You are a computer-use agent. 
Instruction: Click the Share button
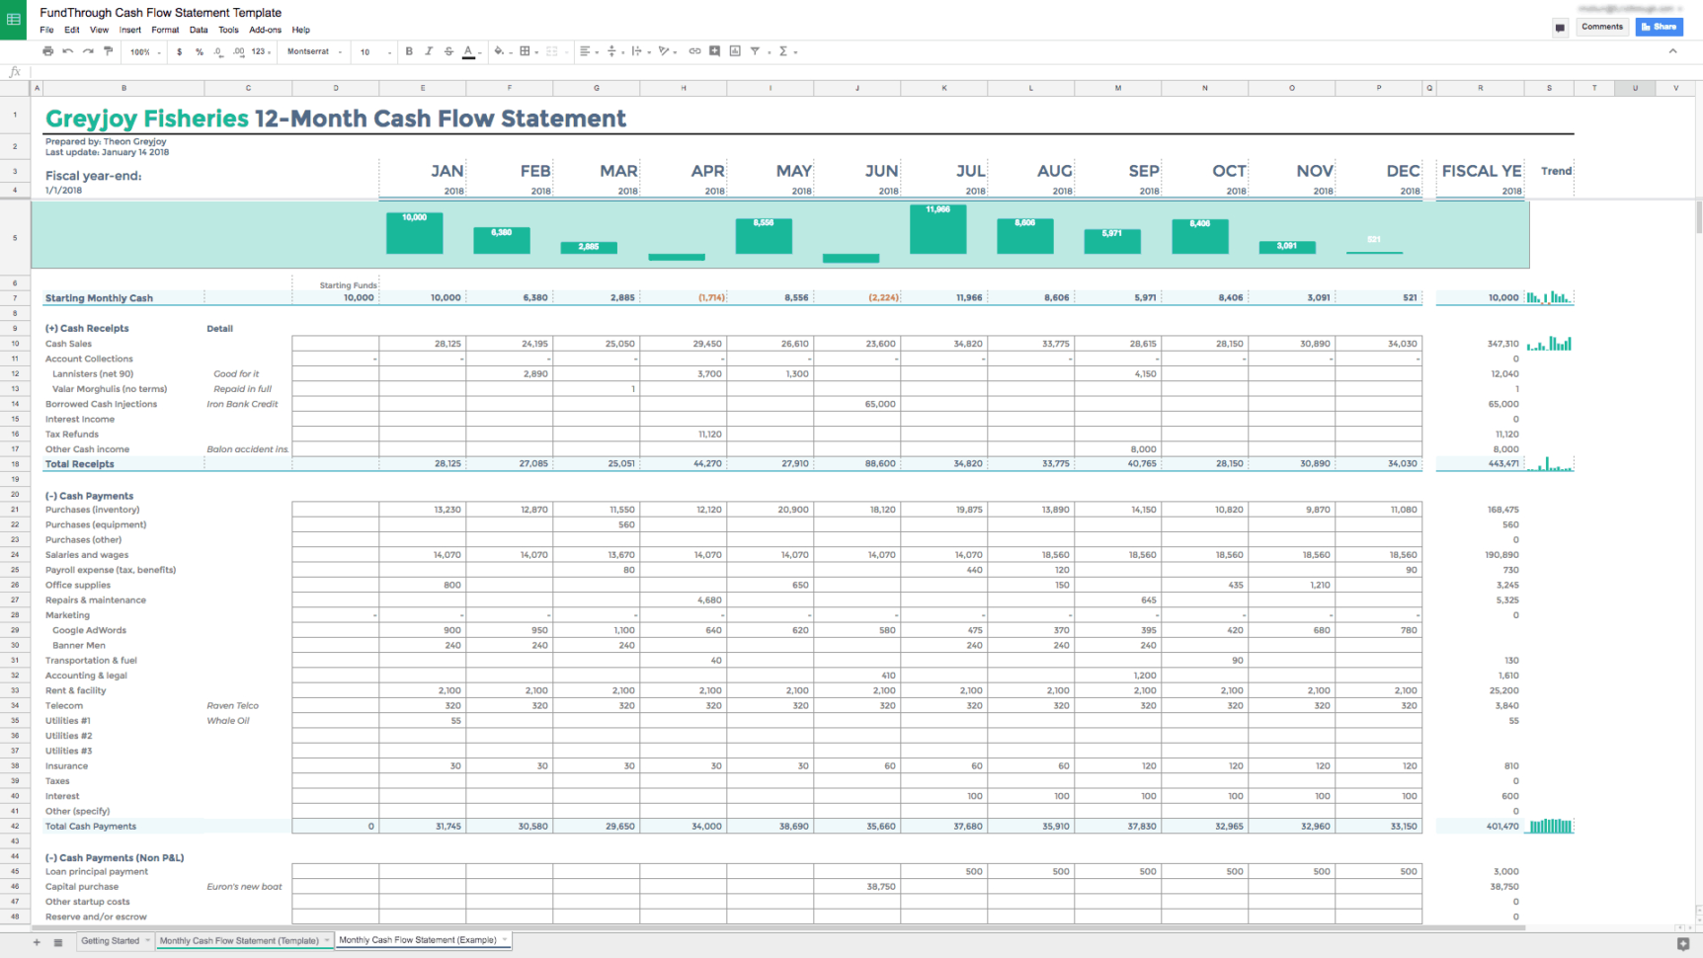pyautogui.click(x=1659, y=26)
